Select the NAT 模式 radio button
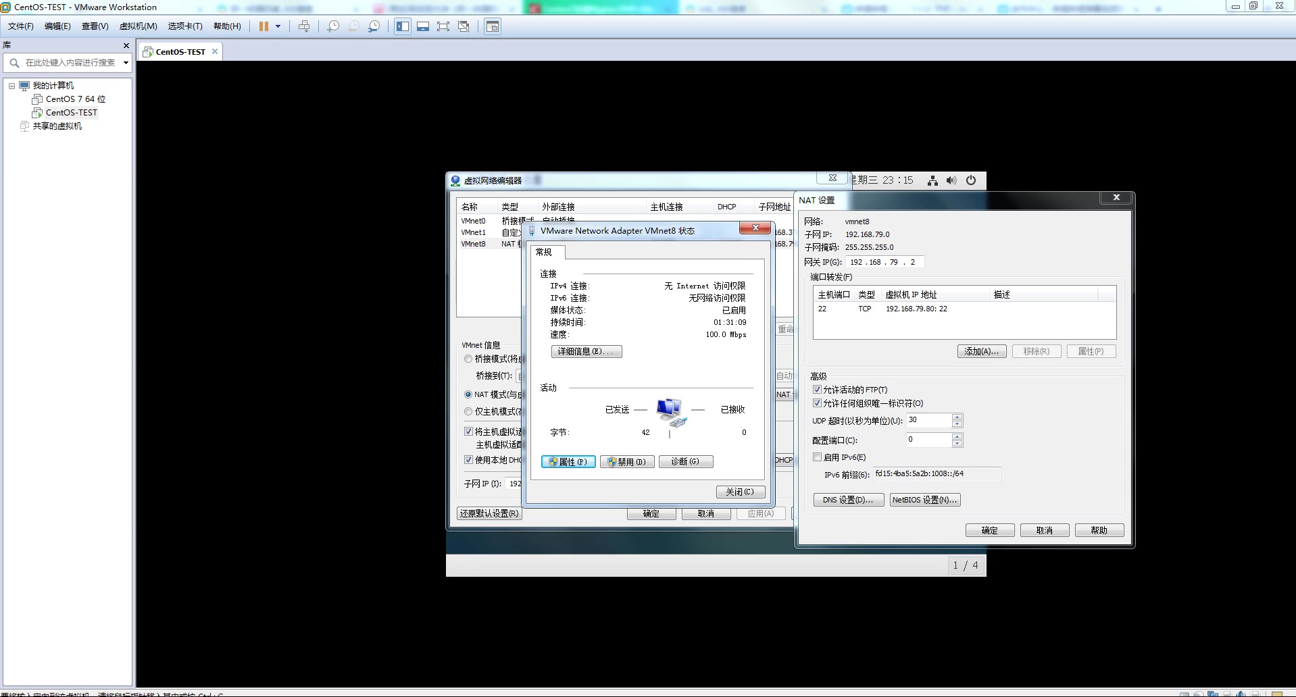The height and width of the screenshot is (697, 1296). [468, 394]
